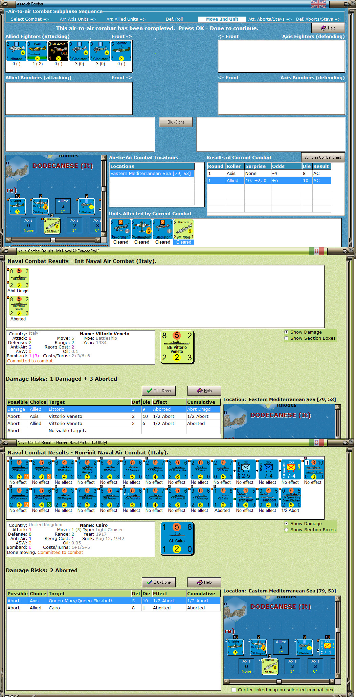
Task: Select the CR.42bis BEL fighter counter
Action: click(58, 51)
